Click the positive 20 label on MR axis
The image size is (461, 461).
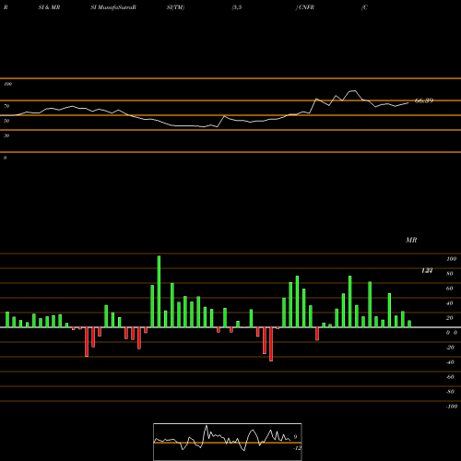coord(450,318)
